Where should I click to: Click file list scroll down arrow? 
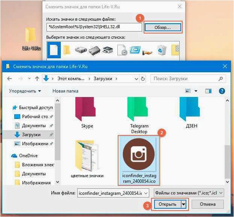tap(227, 182)
